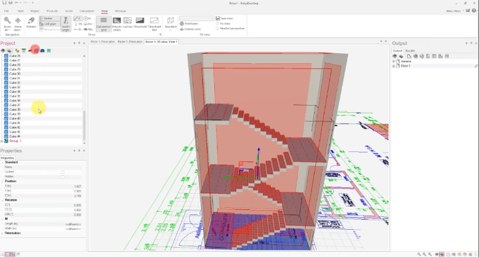Toggle Raster display in Show group
Viewport: 479px width, 257px height.
(49, 19)
